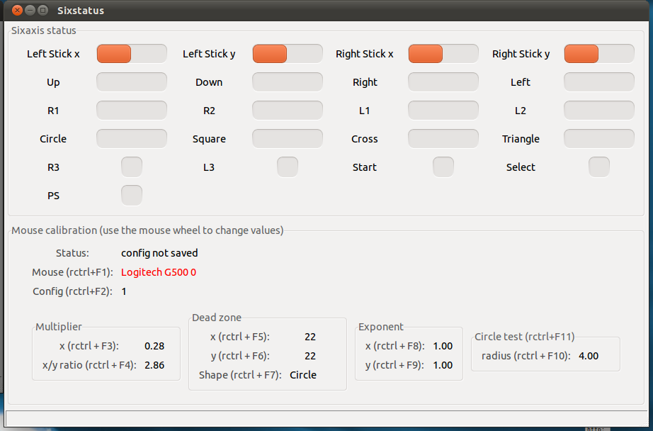This screenshot has height=431, width=653.
Task: Click the 'Sixaxis status' group title
Action: click(44, 30)
